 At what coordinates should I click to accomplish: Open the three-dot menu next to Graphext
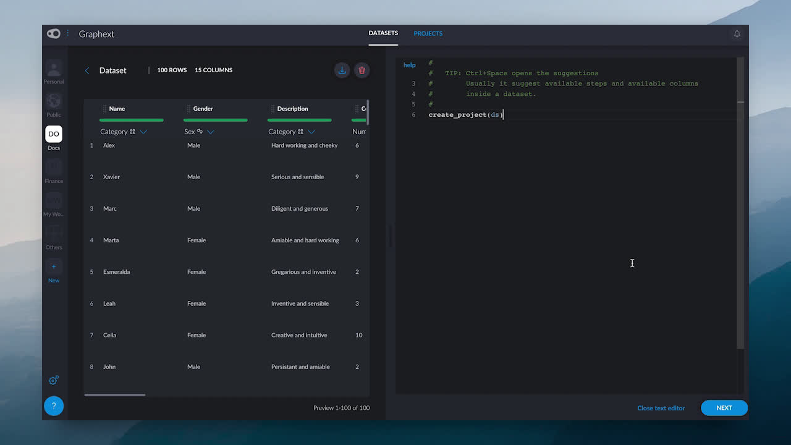(x=68, y=33)
